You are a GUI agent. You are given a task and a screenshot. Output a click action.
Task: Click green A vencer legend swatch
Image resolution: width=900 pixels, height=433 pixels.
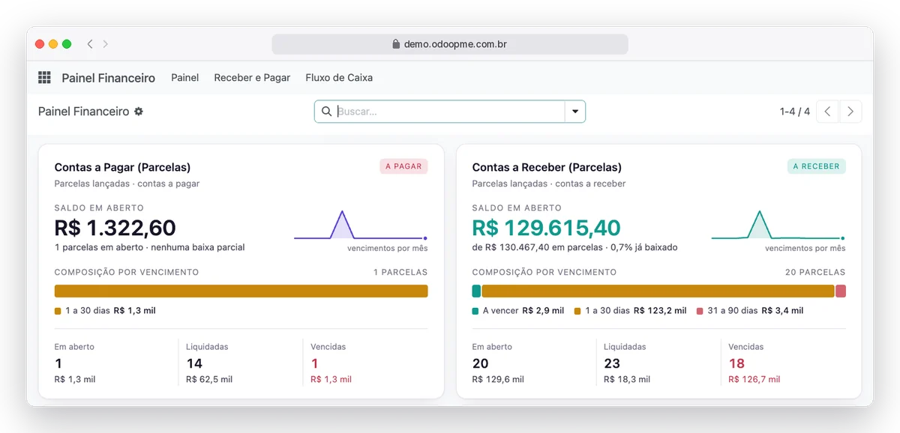[x=475, y=311]
